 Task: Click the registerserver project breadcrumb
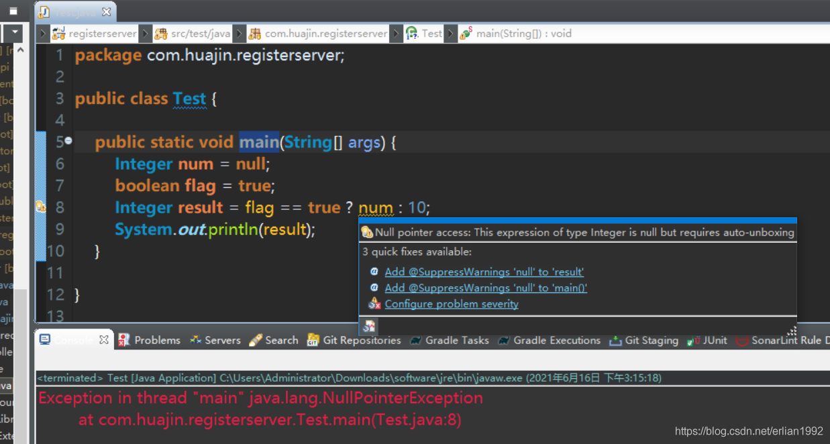95,34
